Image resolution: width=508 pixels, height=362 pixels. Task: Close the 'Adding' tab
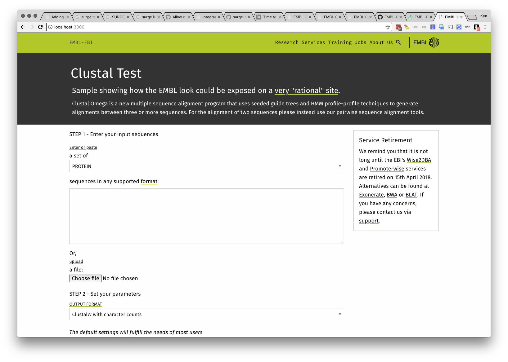pos(68,17)
